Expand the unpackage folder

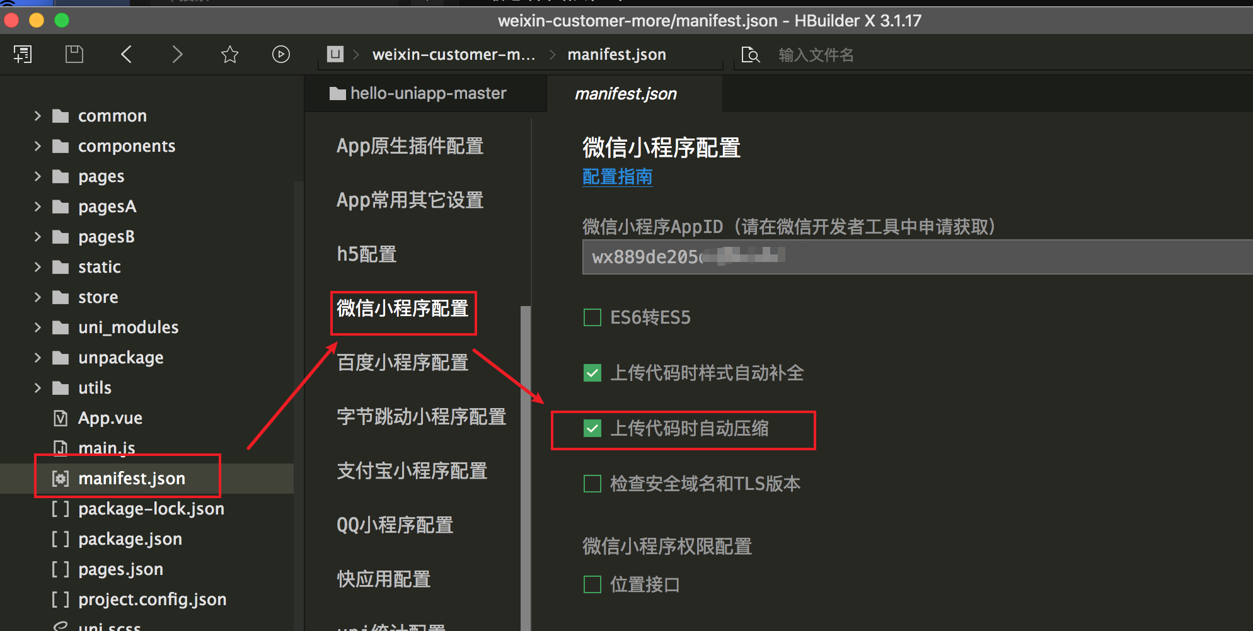(x=37, y=358)
